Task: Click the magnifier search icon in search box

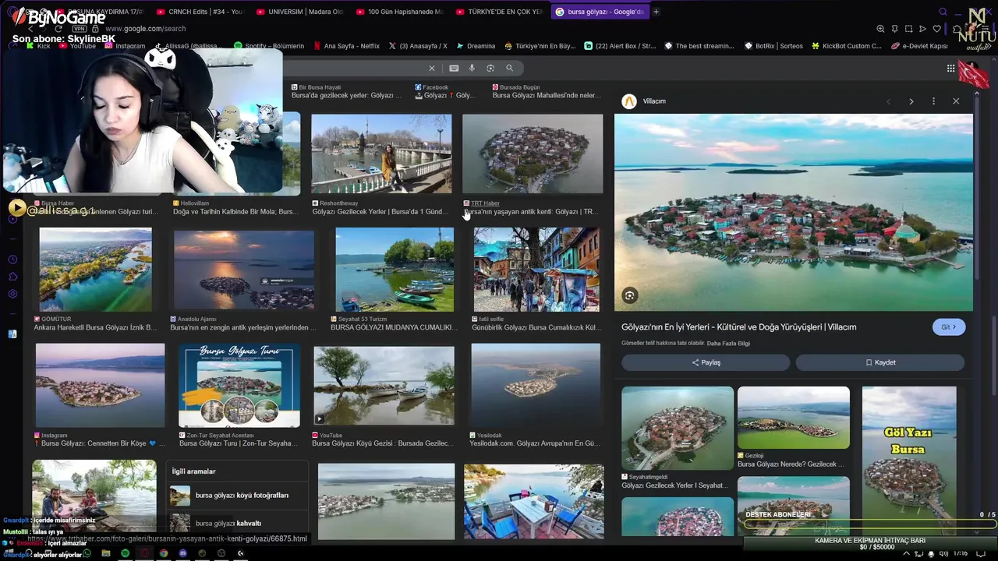Action: coord(509,68)
